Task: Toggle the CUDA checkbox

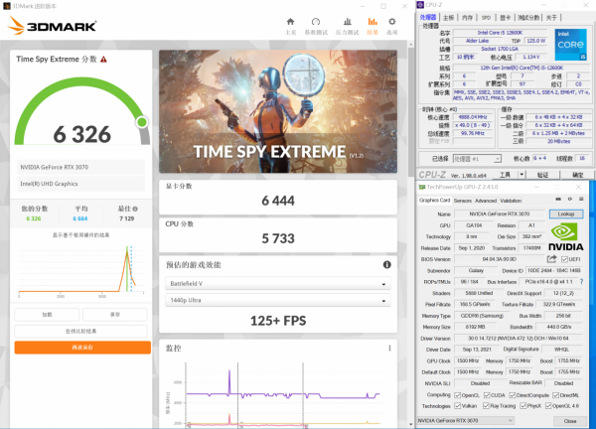Action: point(487,395)
